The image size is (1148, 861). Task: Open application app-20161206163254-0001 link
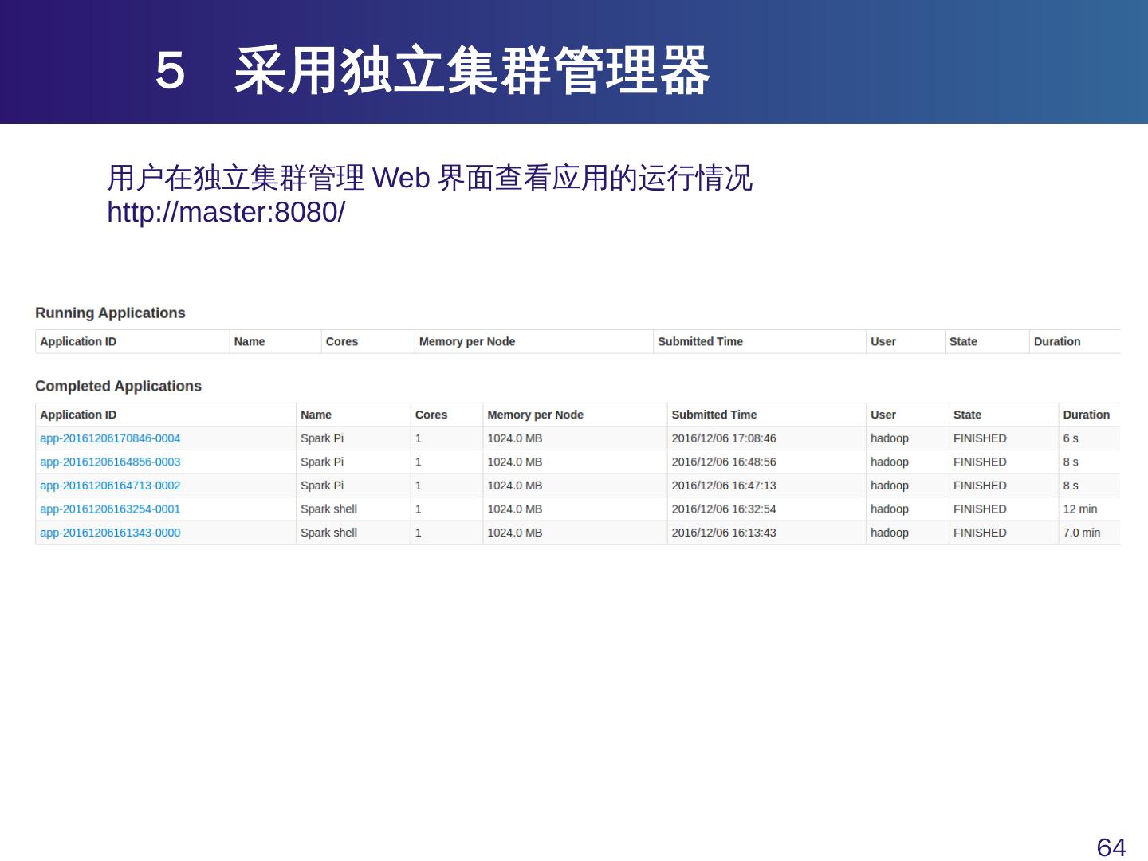tap(110, 509)
